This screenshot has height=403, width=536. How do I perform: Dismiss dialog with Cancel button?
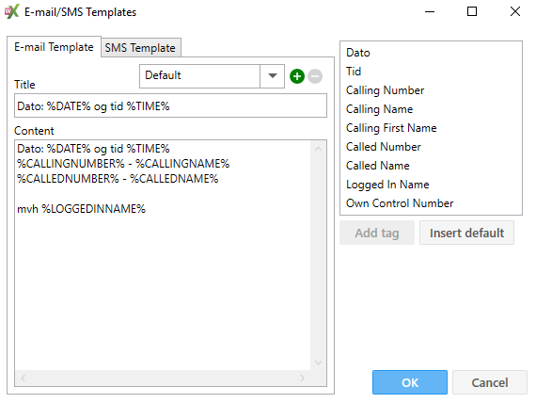coord(490,382)
